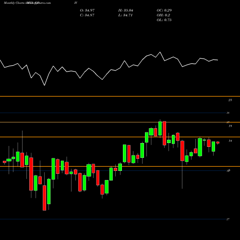The height and width of the screenshot is (240, 240).
Task: Click the 'Monthly Charts' title text
Action: [x=14, y=3]
